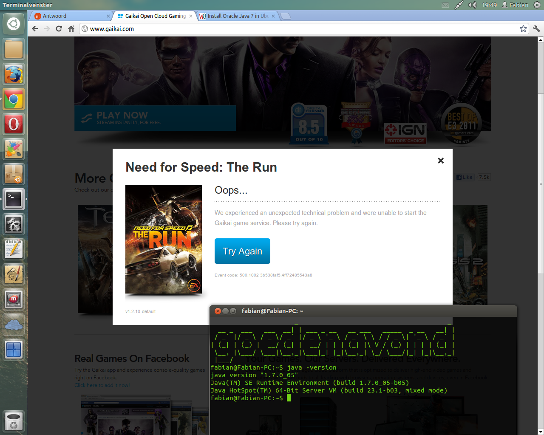Click the Facebook Like button
Image resolution: width=544 pixels, height=435 pixels.
point(465,177)
